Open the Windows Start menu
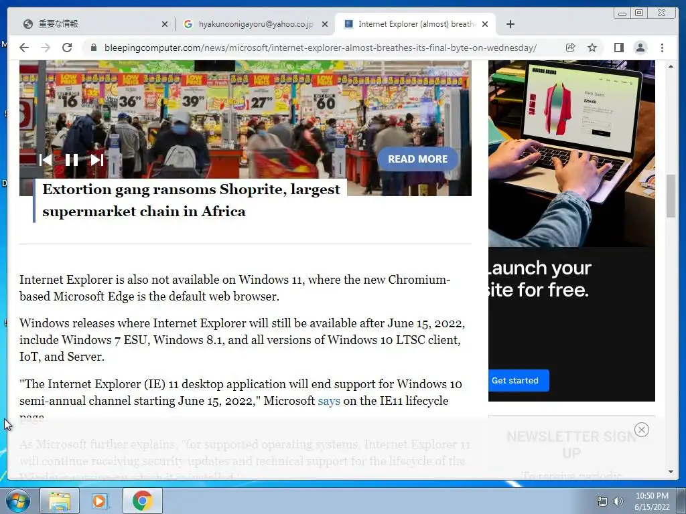 [x=18, y=501]
